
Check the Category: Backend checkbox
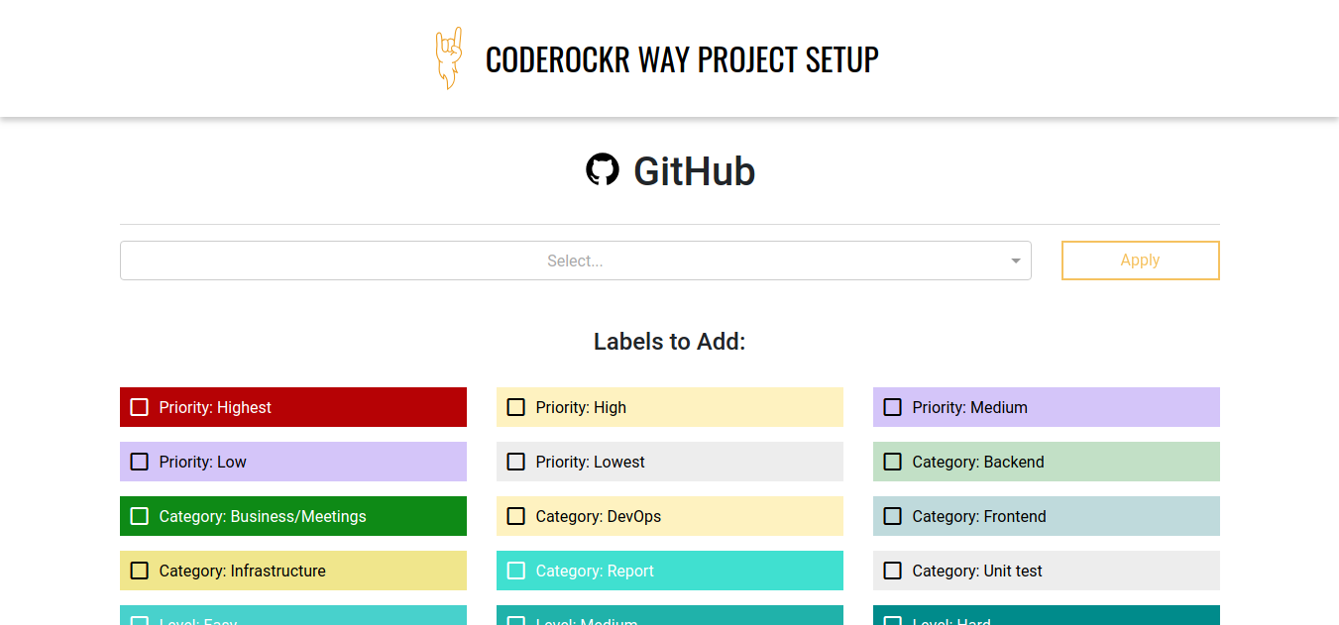pos(893,462)
